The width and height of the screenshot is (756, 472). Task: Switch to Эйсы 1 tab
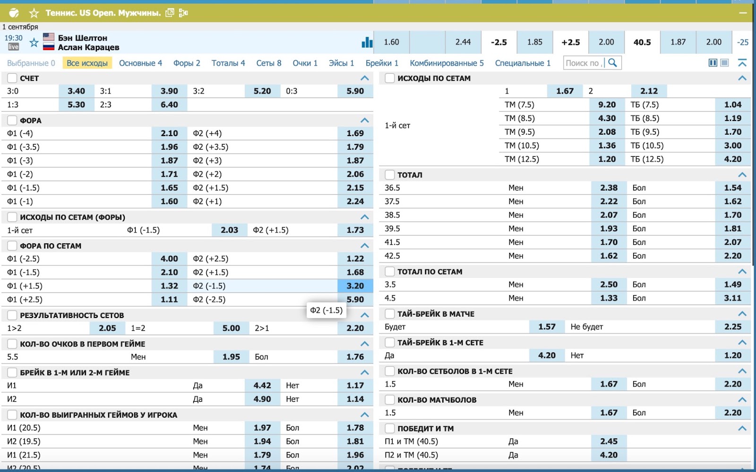pos(341,63)
